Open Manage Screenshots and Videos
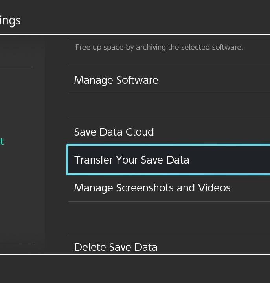This screenshot has width=270, height=283. [x=152, y=188]
